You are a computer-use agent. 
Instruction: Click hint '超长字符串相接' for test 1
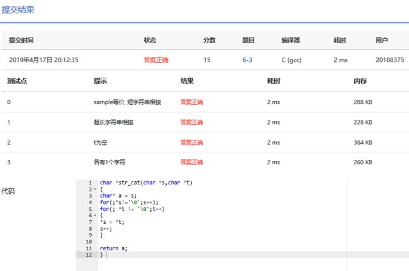113,122
